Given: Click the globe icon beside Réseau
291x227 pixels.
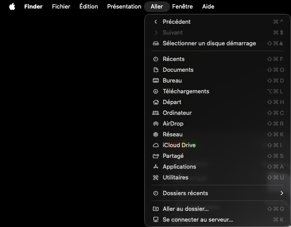Looking at the screenshot, I should [x=156, y=135].
